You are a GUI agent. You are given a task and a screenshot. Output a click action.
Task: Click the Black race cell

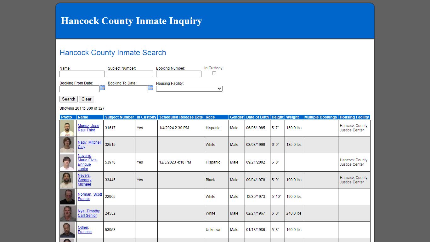[217, 180]
